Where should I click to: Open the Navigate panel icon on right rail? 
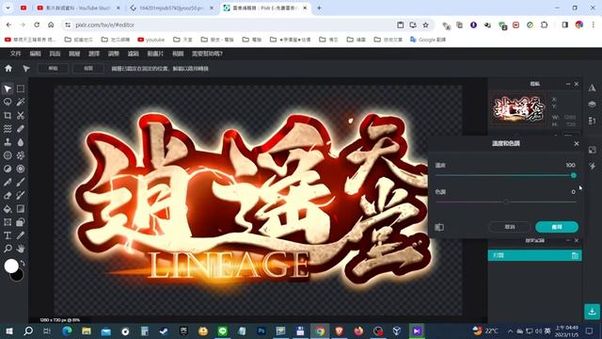click(593, 88)
